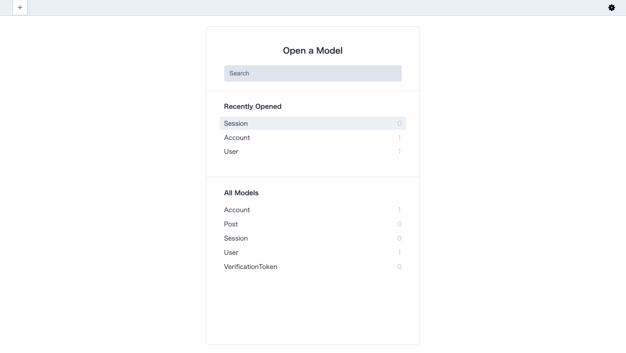Click record count beside recent Account
Viewport: 626px width, 353px height.
(399, 138)
